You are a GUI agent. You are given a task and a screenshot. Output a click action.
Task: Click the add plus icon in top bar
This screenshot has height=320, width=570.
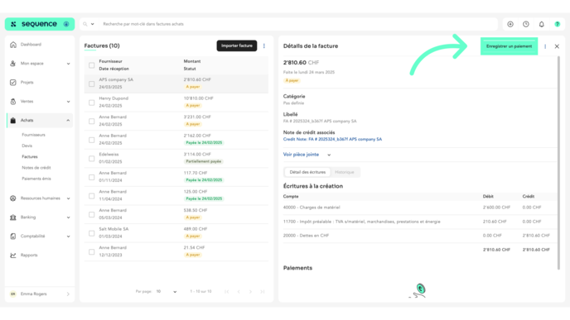click(x=510, y=24)
